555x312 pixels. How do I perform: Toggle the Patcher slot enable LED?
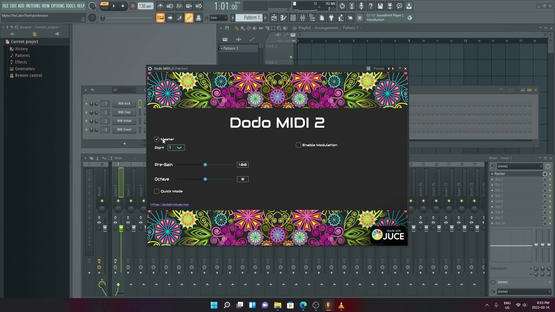pyautogui.click(x=550, y=174)
